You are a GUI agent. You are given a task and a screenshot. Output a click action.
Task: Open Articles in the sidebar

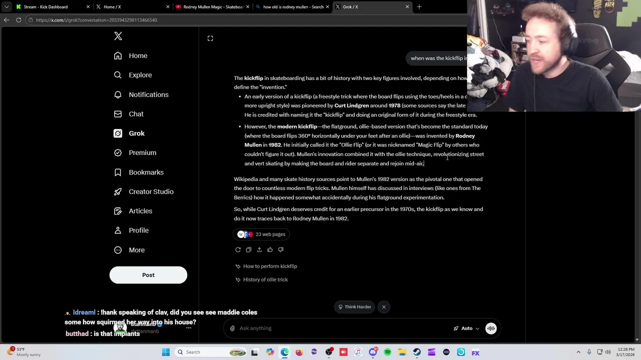click(133, 211)
